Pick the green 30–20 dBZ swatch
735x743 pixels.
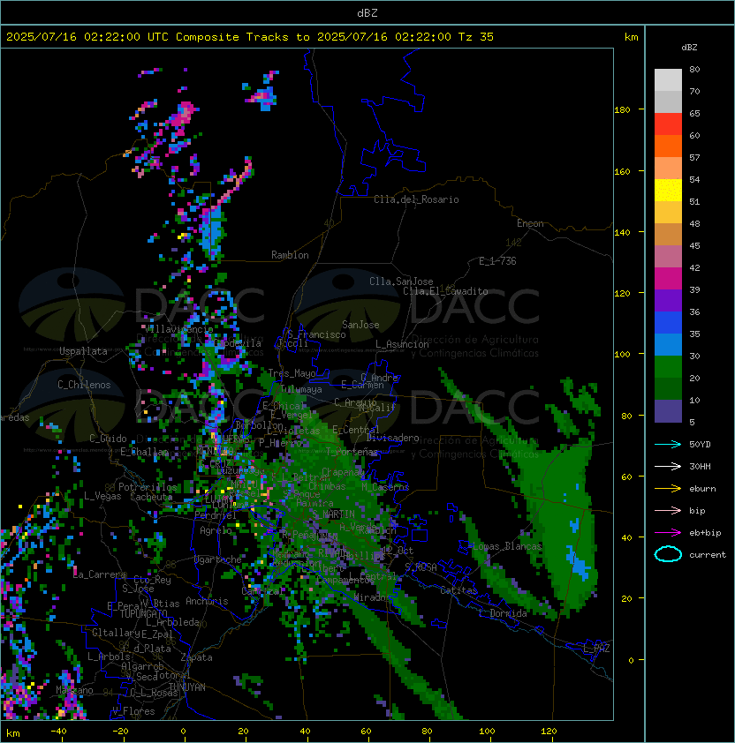[x=668, y=367]
